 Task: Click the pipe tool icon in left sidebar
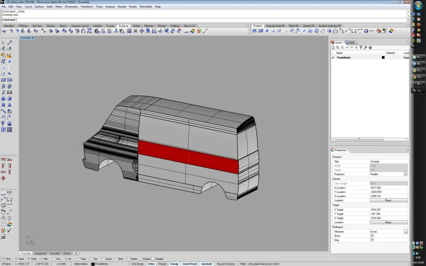pos(3,111)
